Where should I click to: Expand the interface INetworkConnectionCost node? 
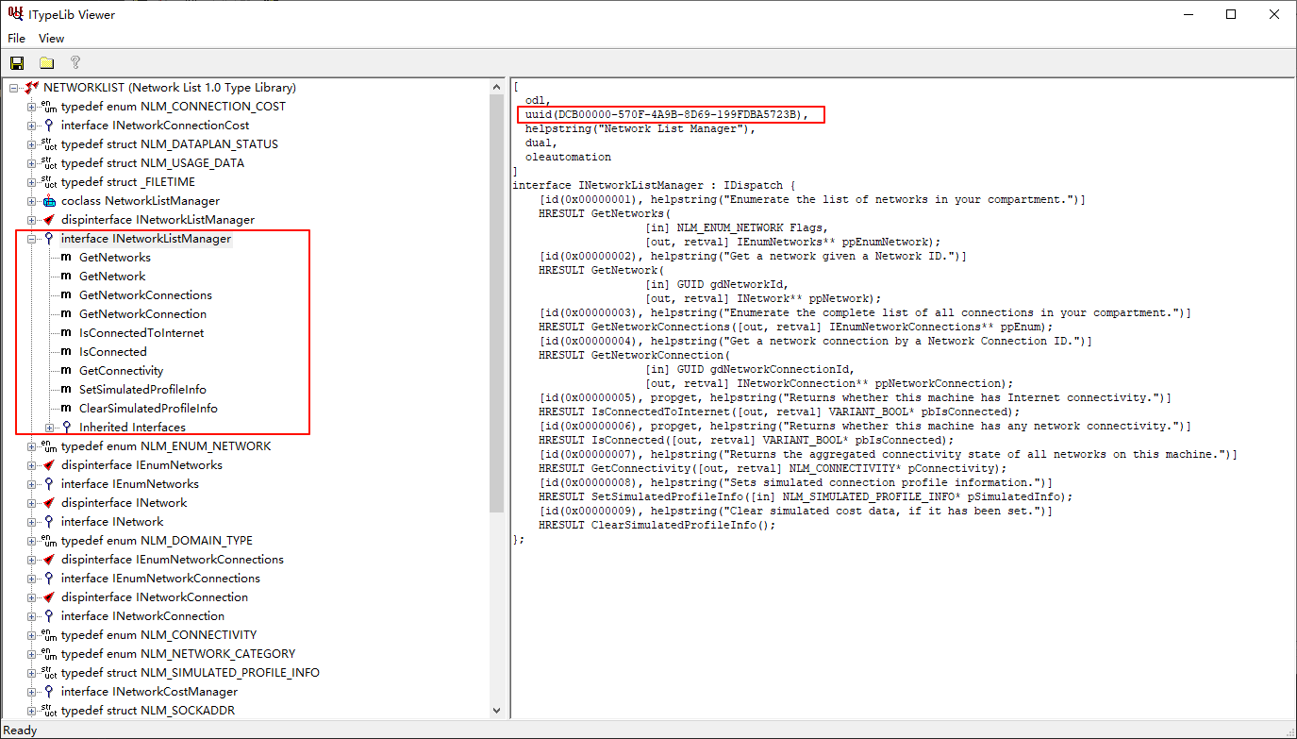click(31, 126)
